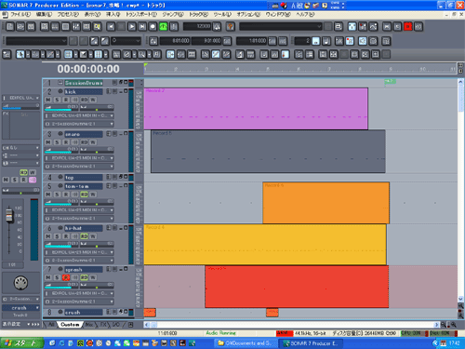Toggle automation read RD on tom-tom track
This screenshot has width=465, height=349.
(85, 195)
